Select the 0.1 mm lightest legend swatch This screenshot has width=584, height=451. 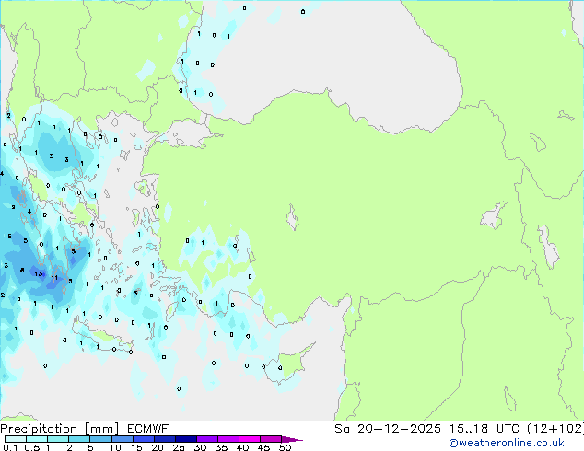tap(9, 439)
